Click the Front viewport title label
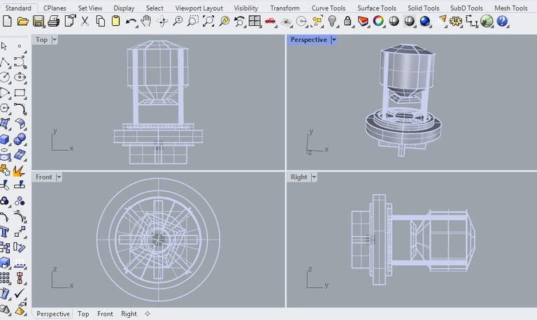 43,177
